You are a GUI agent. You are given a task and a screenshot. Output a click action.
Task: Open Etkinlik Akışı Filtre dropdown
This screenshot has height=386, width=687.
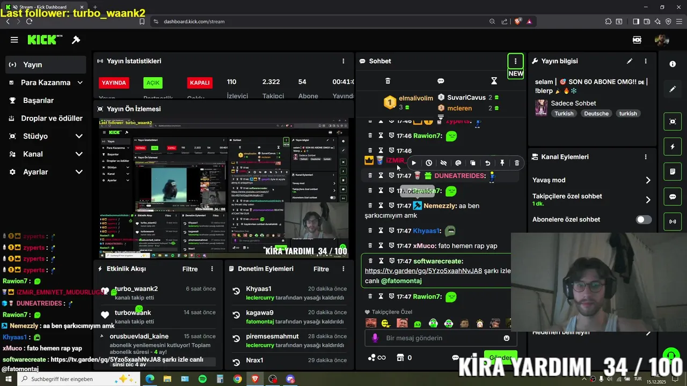190,269
